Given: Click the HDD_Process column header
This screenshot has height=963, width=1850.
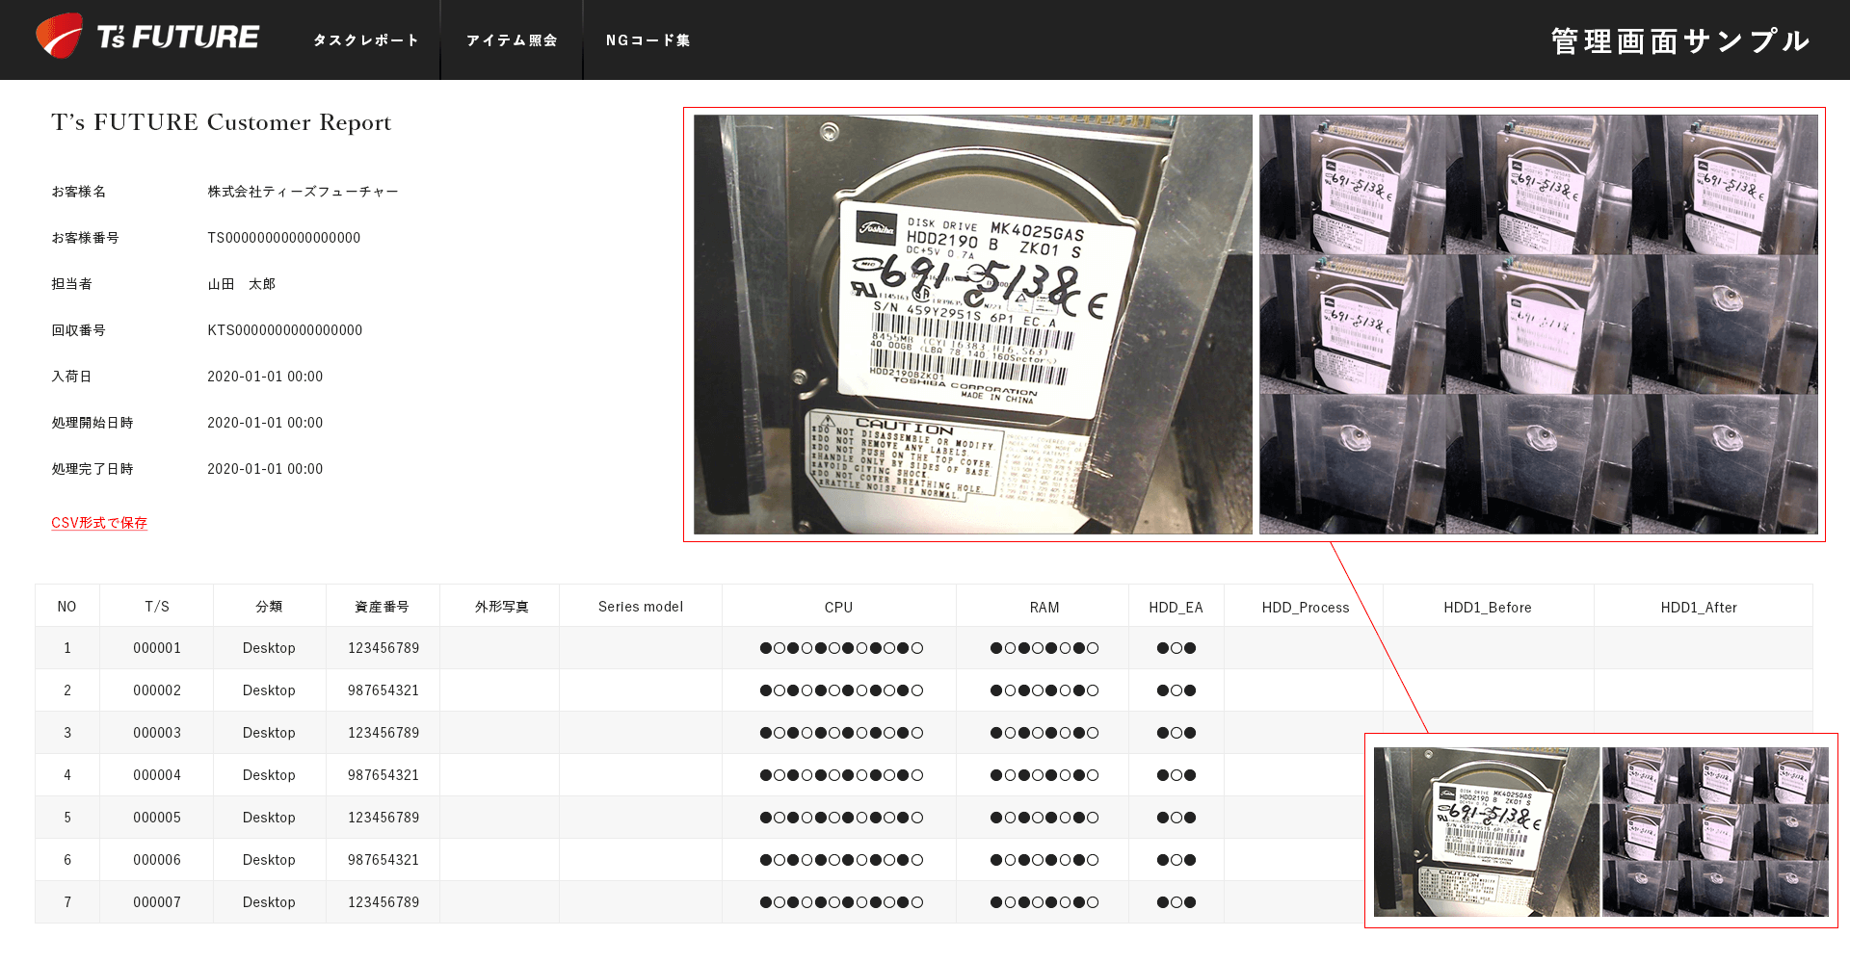Looking at the screenshot, I should click(x=1306, y=607).
